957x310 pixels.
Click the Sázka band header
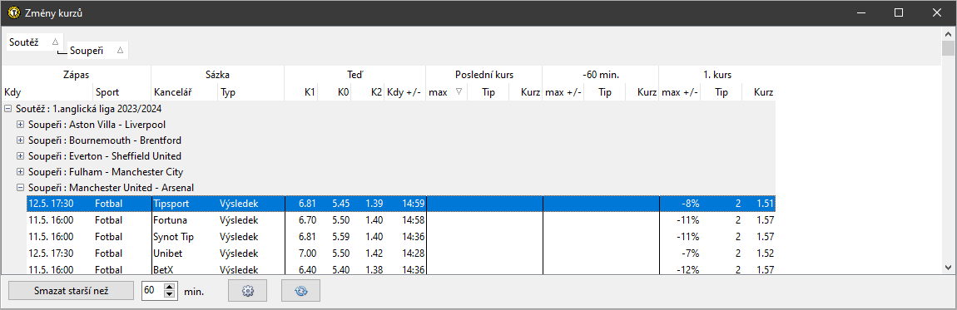tap(217, 75)
